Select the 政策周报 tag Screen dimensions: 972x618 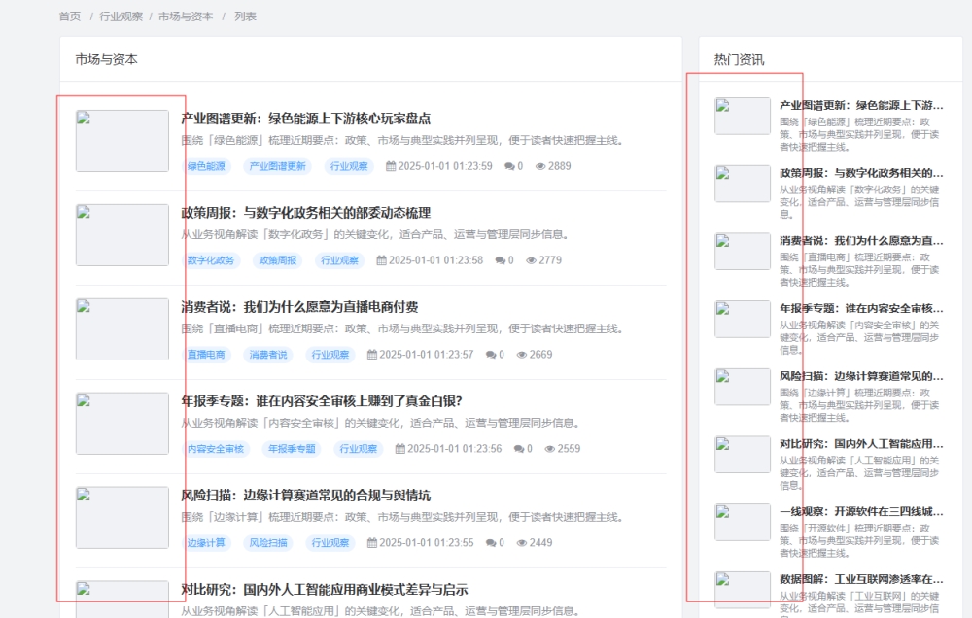click(x=278, y=260)
